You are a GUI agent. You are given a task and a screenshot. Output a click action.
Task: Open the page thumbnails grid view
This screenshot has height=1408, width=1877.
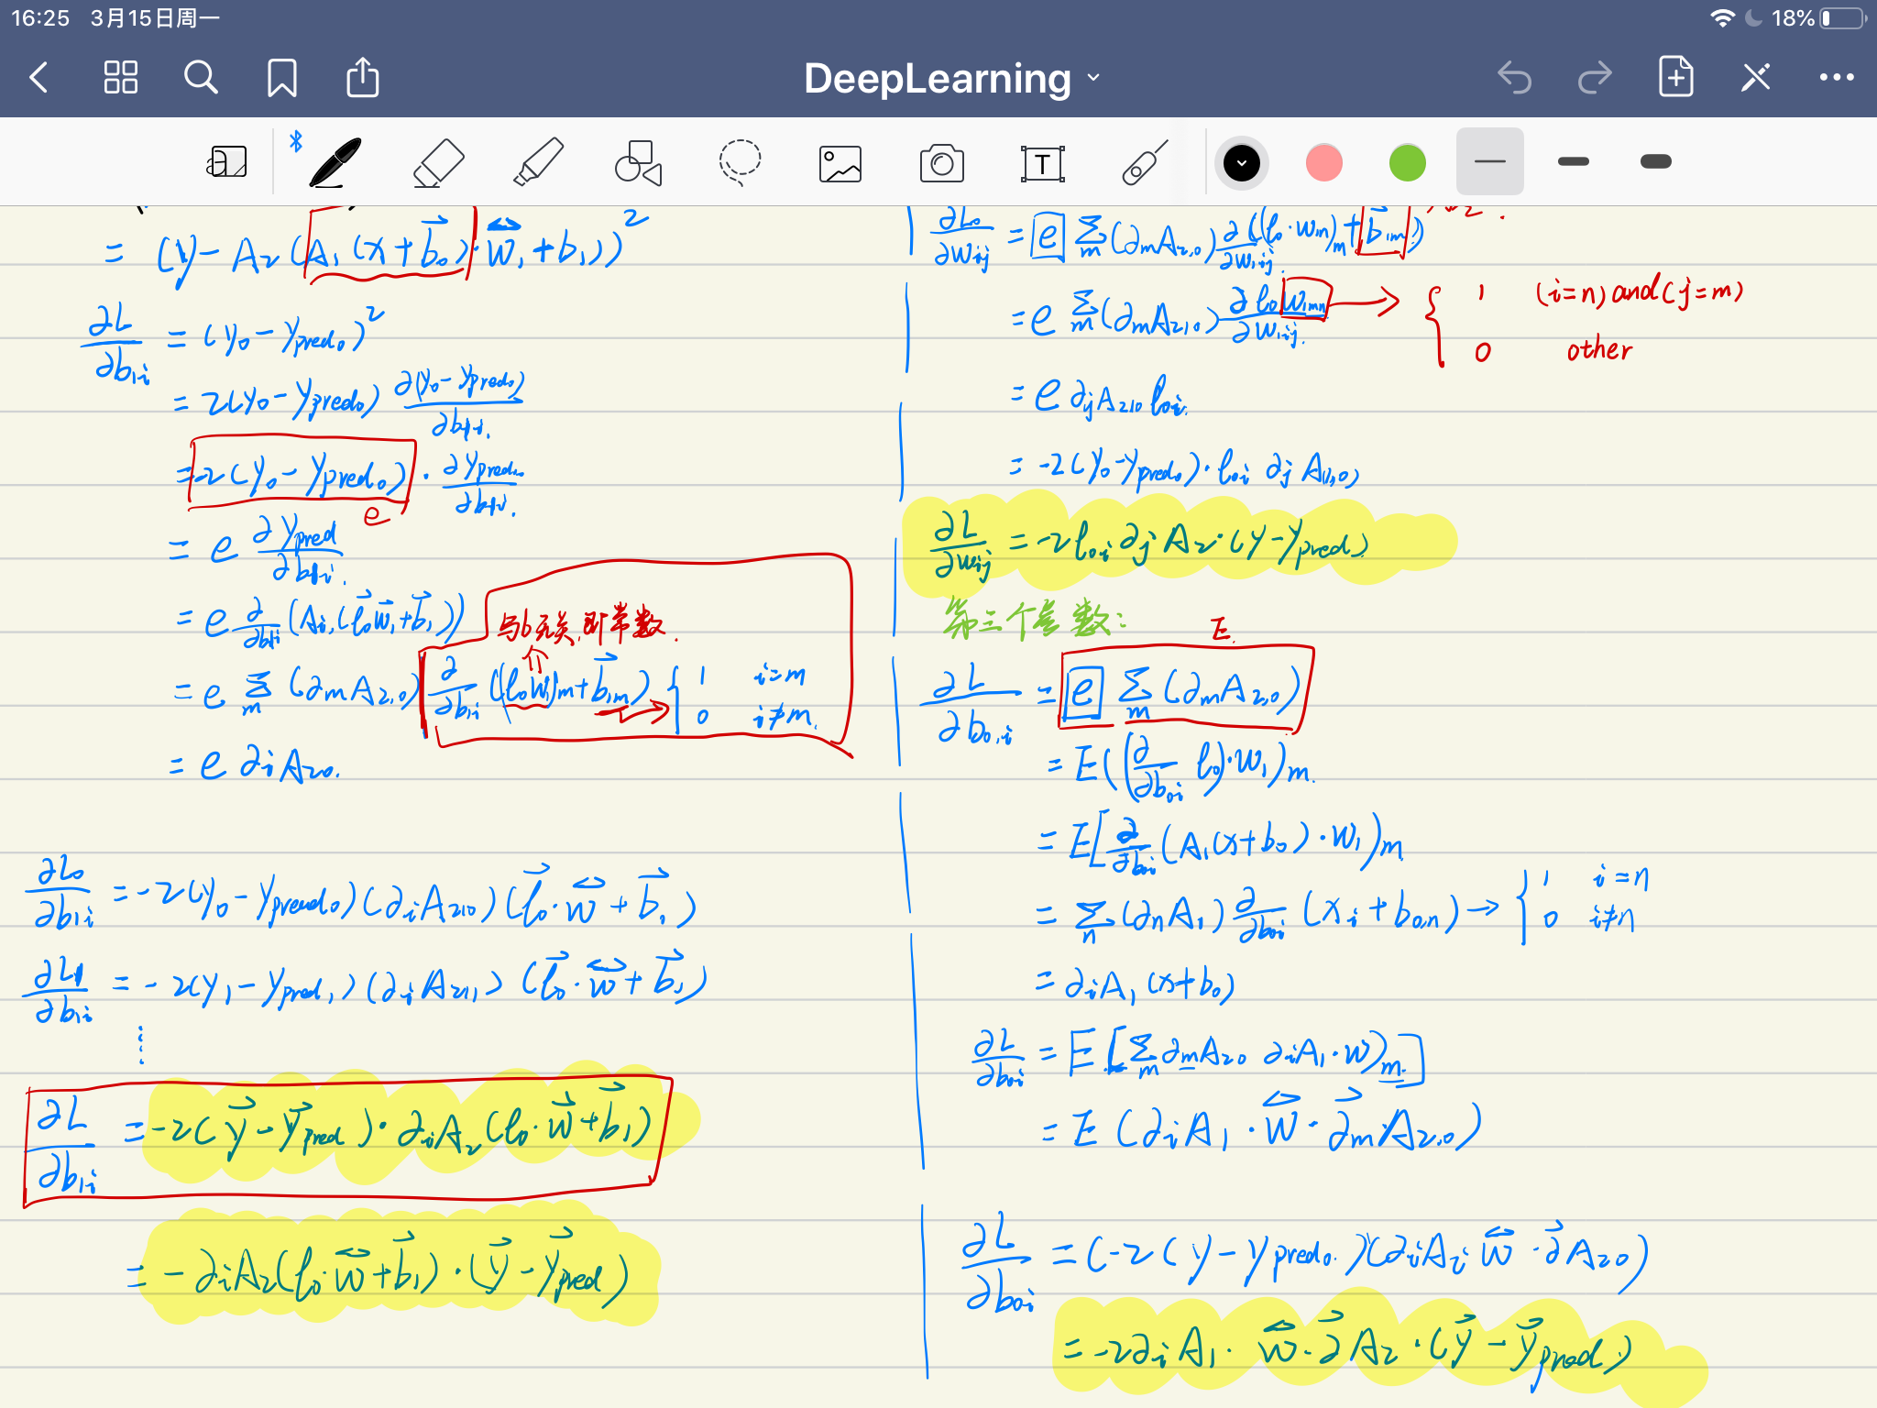tap(120, 78)
